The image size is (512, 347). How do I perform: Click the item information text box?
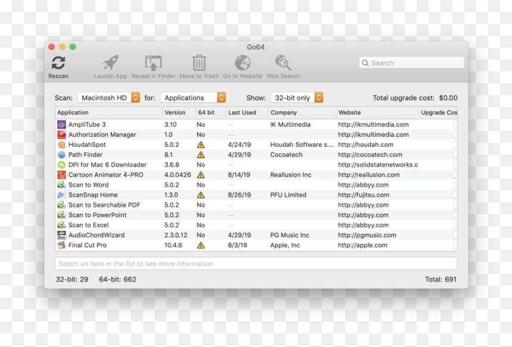point(256,264)
